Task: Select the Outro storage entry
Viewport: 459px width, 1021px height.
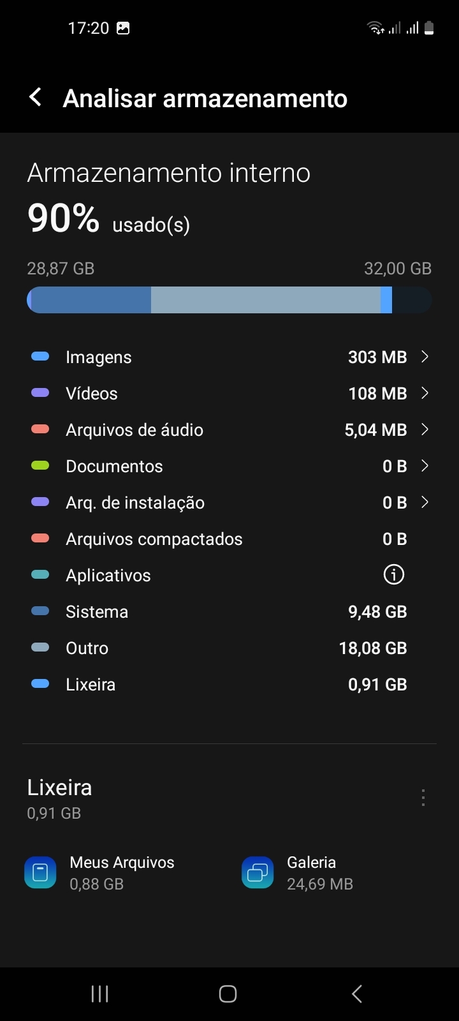Action: (x=217, y=648)
